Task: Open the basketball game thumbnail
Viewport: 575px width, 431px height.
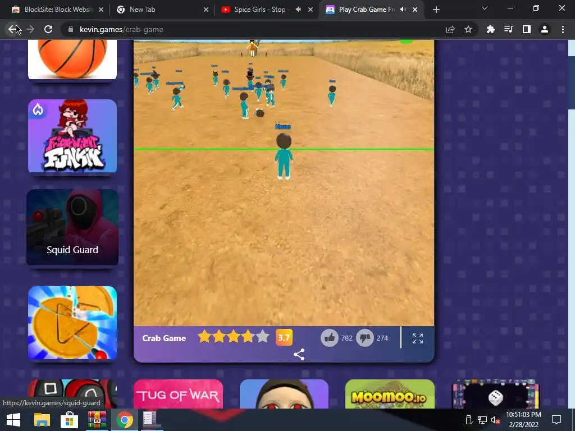Action: pyautogui.click(x=72, y=59)
